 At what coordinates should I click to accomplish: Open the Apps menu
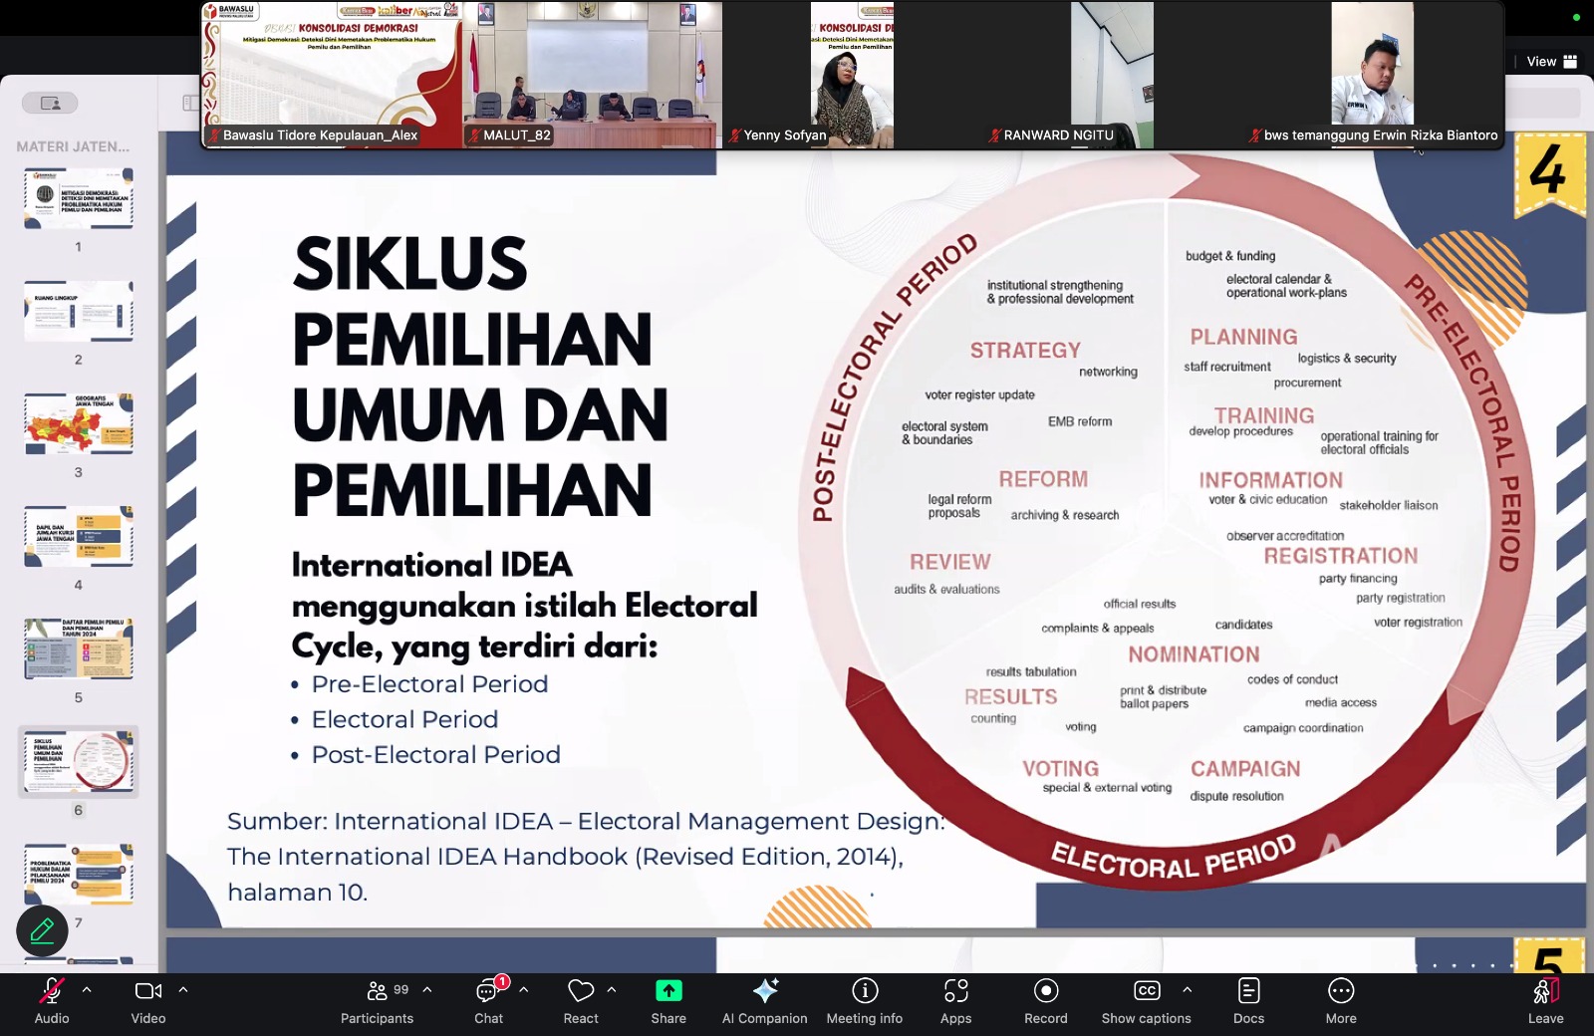(x=955, y=1000)
